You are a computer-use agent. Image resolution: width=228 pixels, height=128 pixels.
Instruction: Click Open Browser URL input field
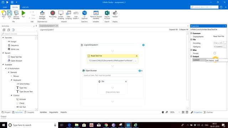[x=113, y=75]
